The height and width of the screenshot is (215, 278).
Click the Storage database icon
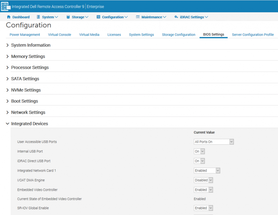pos(68,17)
